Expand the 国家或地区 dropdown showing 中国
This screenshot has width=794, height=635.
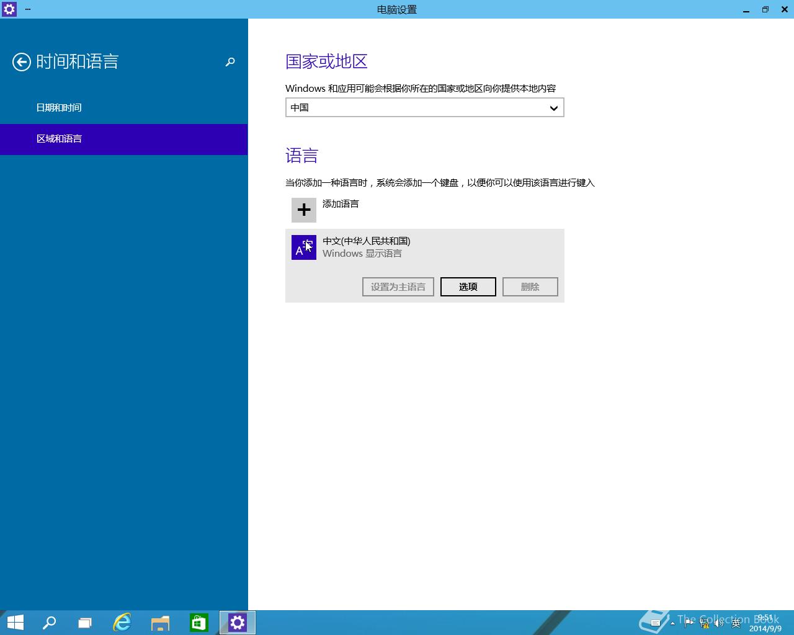tap(425, 108)
